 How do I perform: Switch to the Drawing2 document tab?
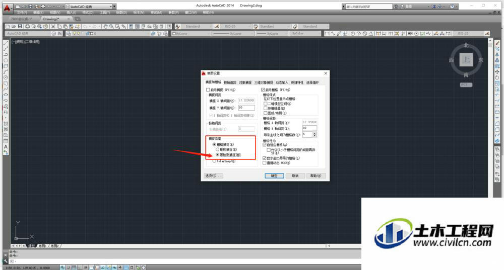(x=51, y=19)
